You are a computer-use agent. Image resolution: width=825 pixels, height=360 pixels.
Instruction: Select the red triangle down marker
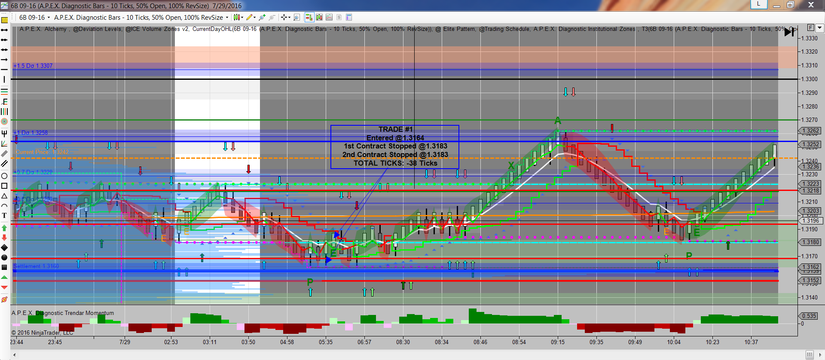(4, 287)
